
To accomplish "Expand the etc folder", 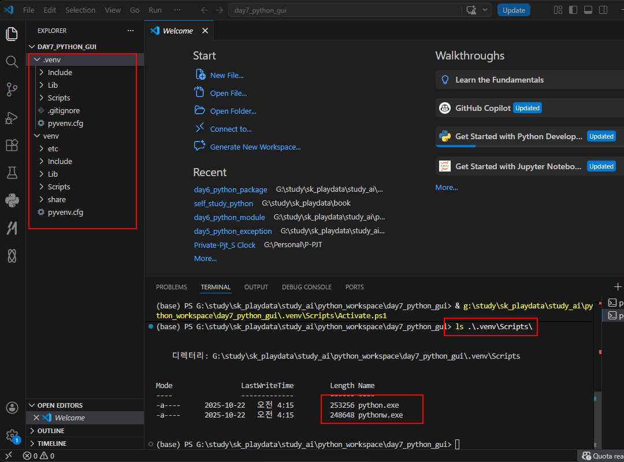I will point(42,149).
